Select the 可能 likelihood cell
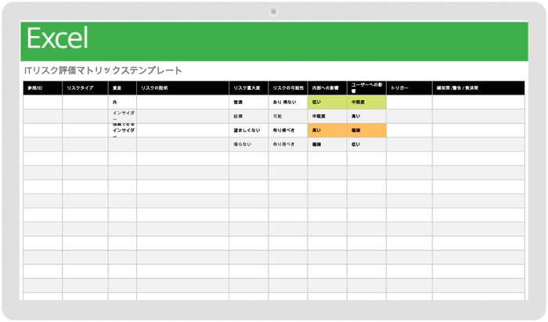Viewport: 548px width, 322px height. [288, 116]
